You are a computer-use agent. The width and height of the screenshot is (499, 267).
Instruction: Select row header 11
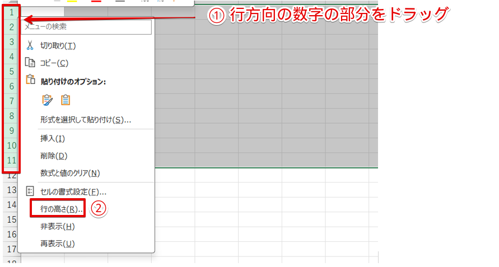click(x=12, y=160)
